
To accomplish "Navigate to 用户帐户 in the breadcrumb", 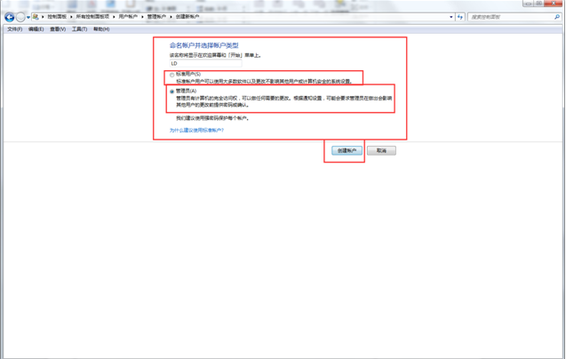I will point(128,17).
